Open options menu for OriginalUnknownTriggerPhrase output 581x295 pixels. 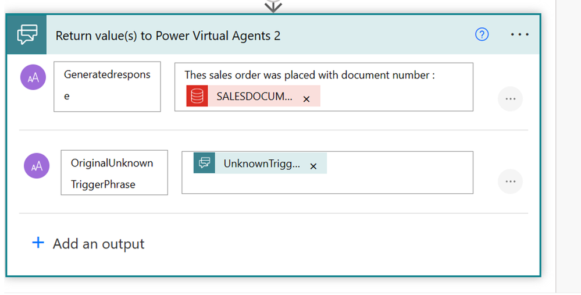point(510,181)
